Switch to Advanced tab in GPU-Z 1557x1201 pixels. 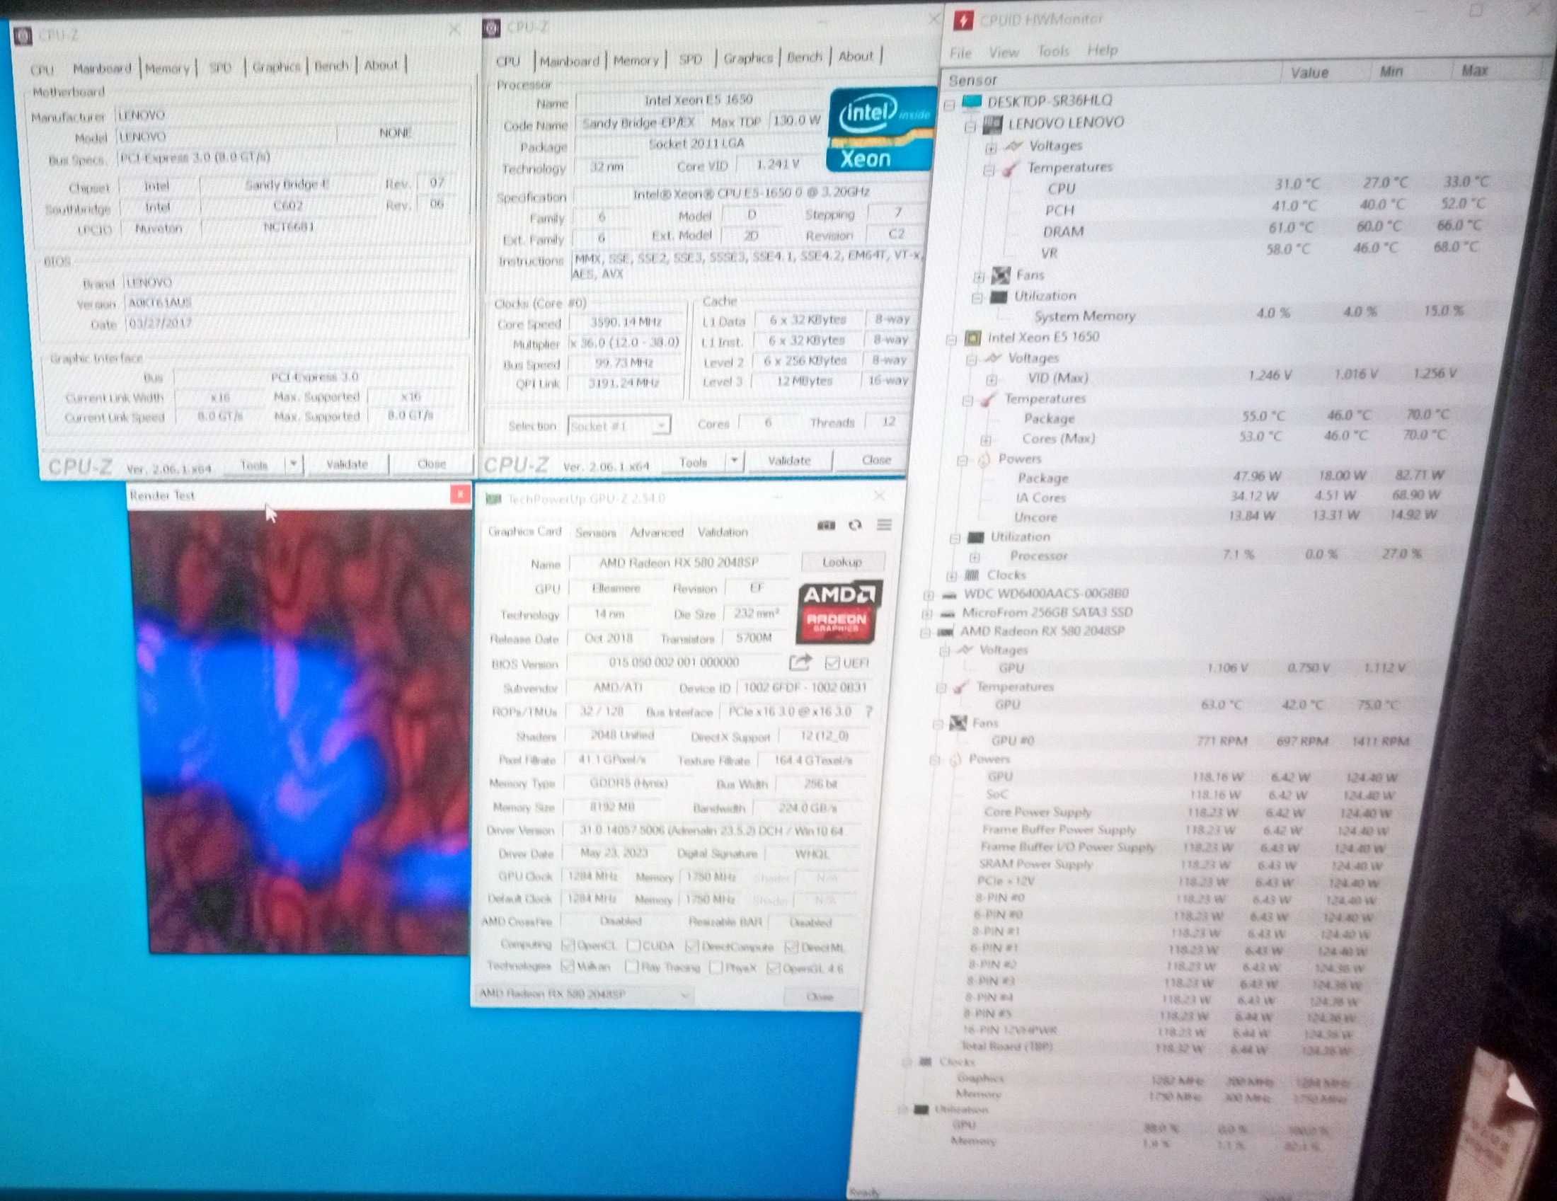pyautogui.click(x=656, y=532)
